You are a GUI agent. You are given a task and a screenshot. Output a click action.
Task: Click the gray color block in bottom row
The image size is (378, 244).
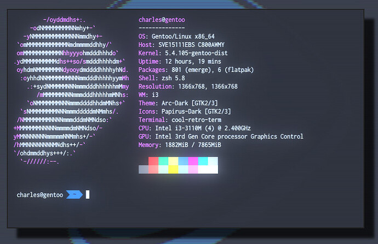point(144,169)
